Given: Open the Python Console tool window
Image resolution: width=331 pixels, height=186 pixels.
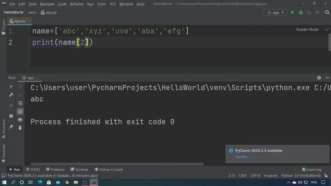Looking at the screenshot, I should (x=109, y=169).
